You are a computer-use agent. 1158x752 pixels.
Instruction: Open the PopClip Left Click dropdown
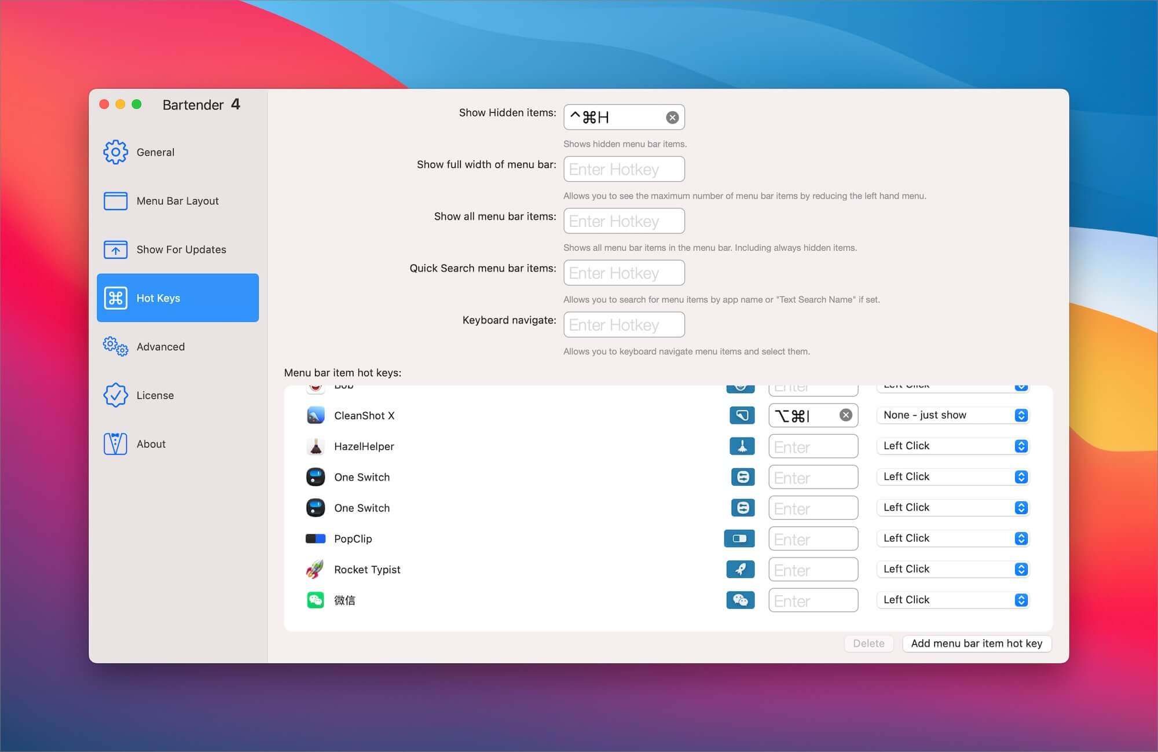click(x=953, y=538)
